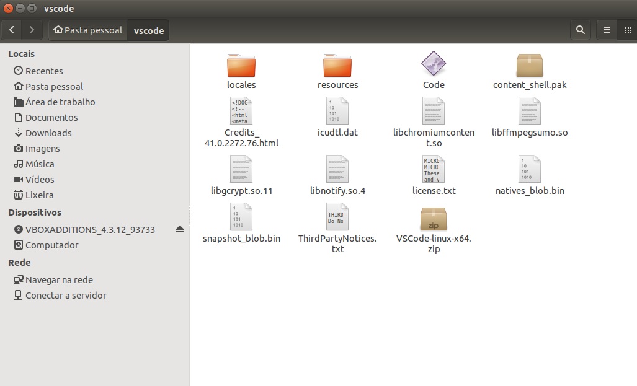Click the vscode path bar button
The image size is (637, 386).
coord(149,30)
